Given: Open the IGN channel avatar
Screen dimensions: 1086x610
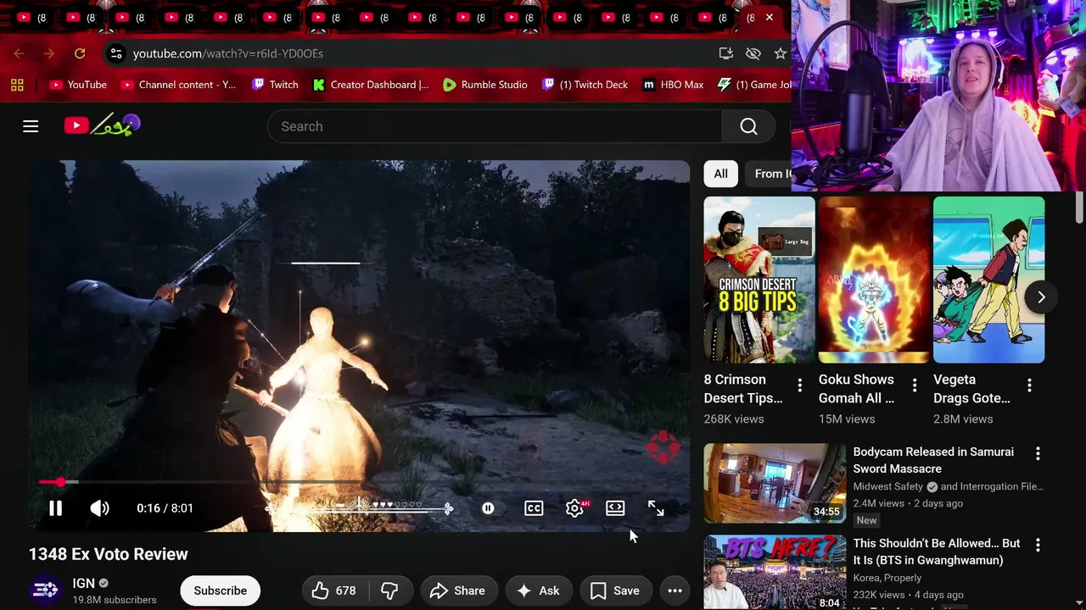Looking at the screenshot, I should click(45, 591).
